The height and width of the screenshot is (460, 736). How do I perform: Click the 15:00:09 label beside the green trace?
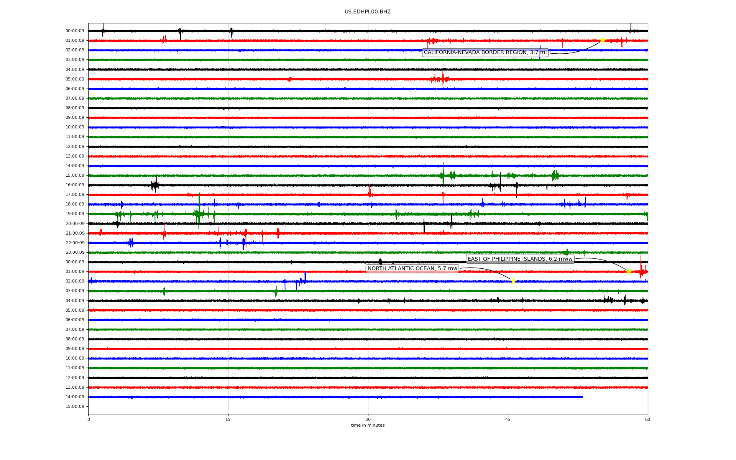tap(75, 176)
